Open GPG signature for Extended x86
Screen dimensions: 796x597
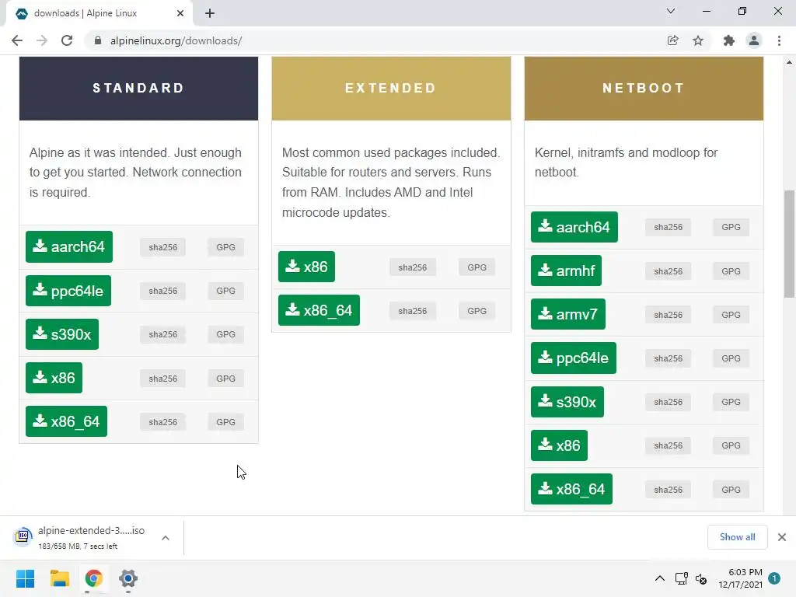pos(477,267)
